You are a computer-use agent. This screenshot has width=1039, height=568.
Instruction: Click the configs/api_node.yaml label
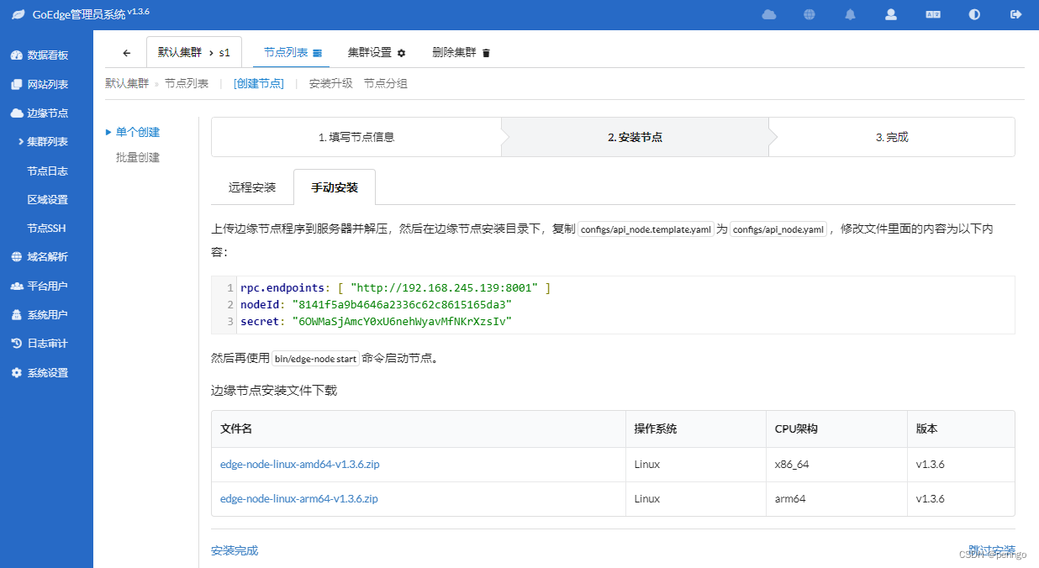[779, 229]
